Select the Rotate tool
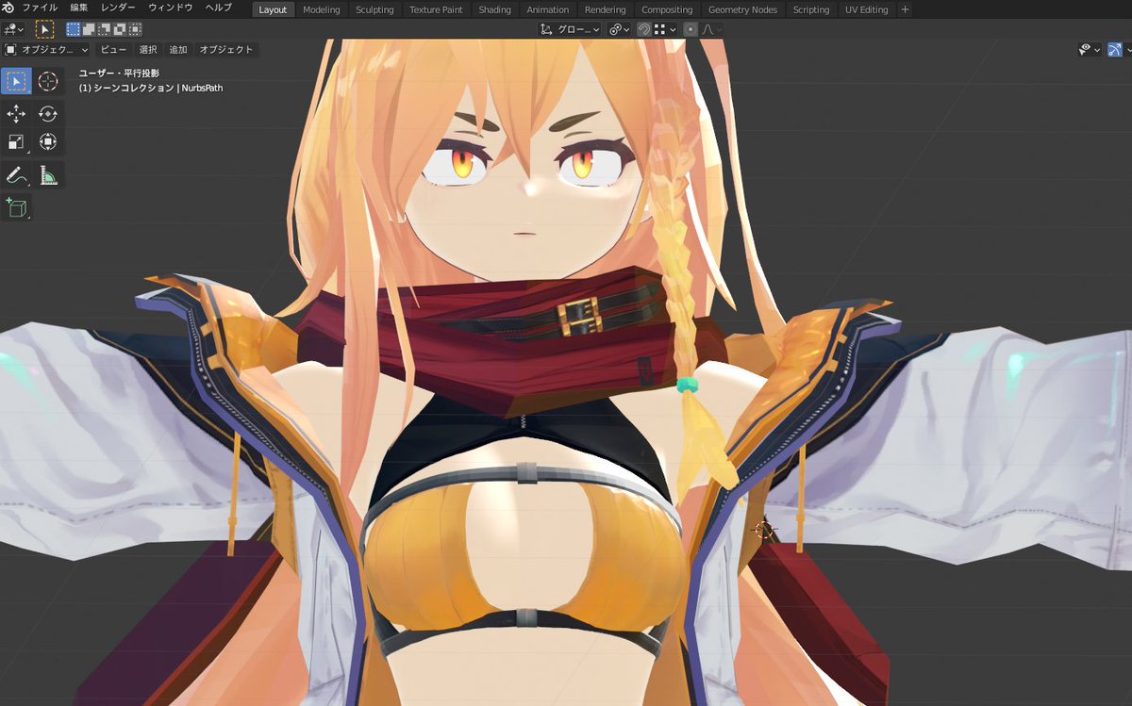The width and height of the screenshot is (1132, 706). coord(48,114)
